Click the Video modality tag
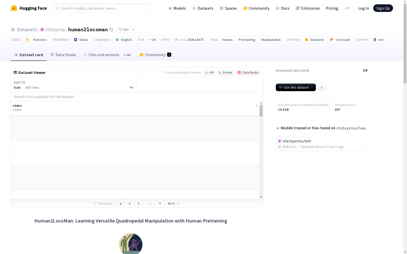 (81, 40)
